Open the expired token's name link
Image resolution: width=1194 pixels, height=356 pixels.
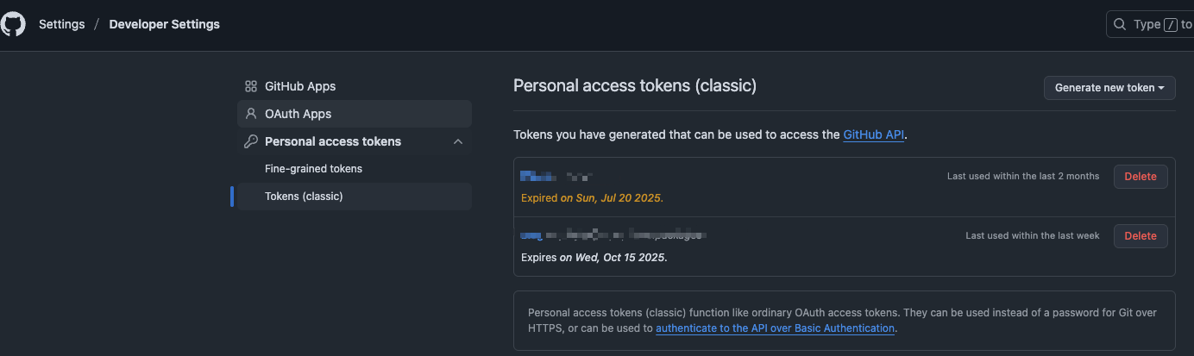pos(556,176)
